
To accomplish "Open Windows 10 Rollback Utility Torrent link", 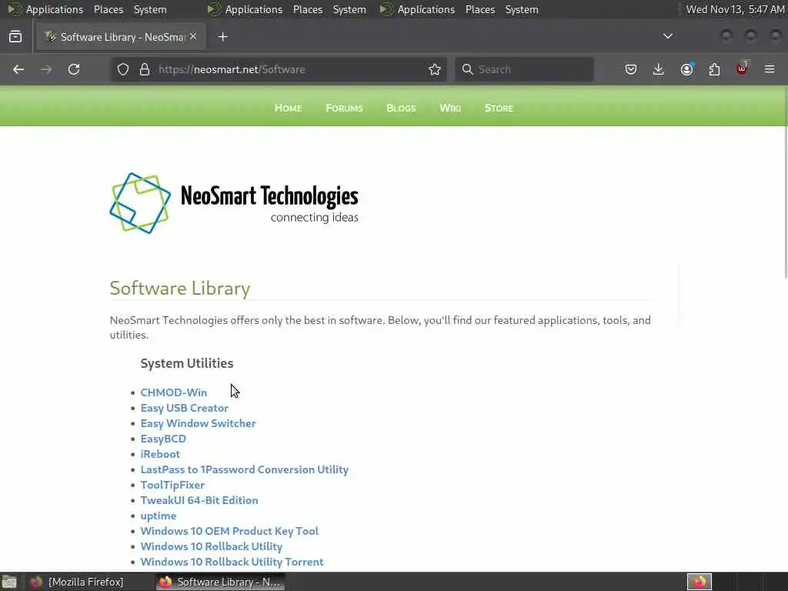I will (x=232, y=562).
